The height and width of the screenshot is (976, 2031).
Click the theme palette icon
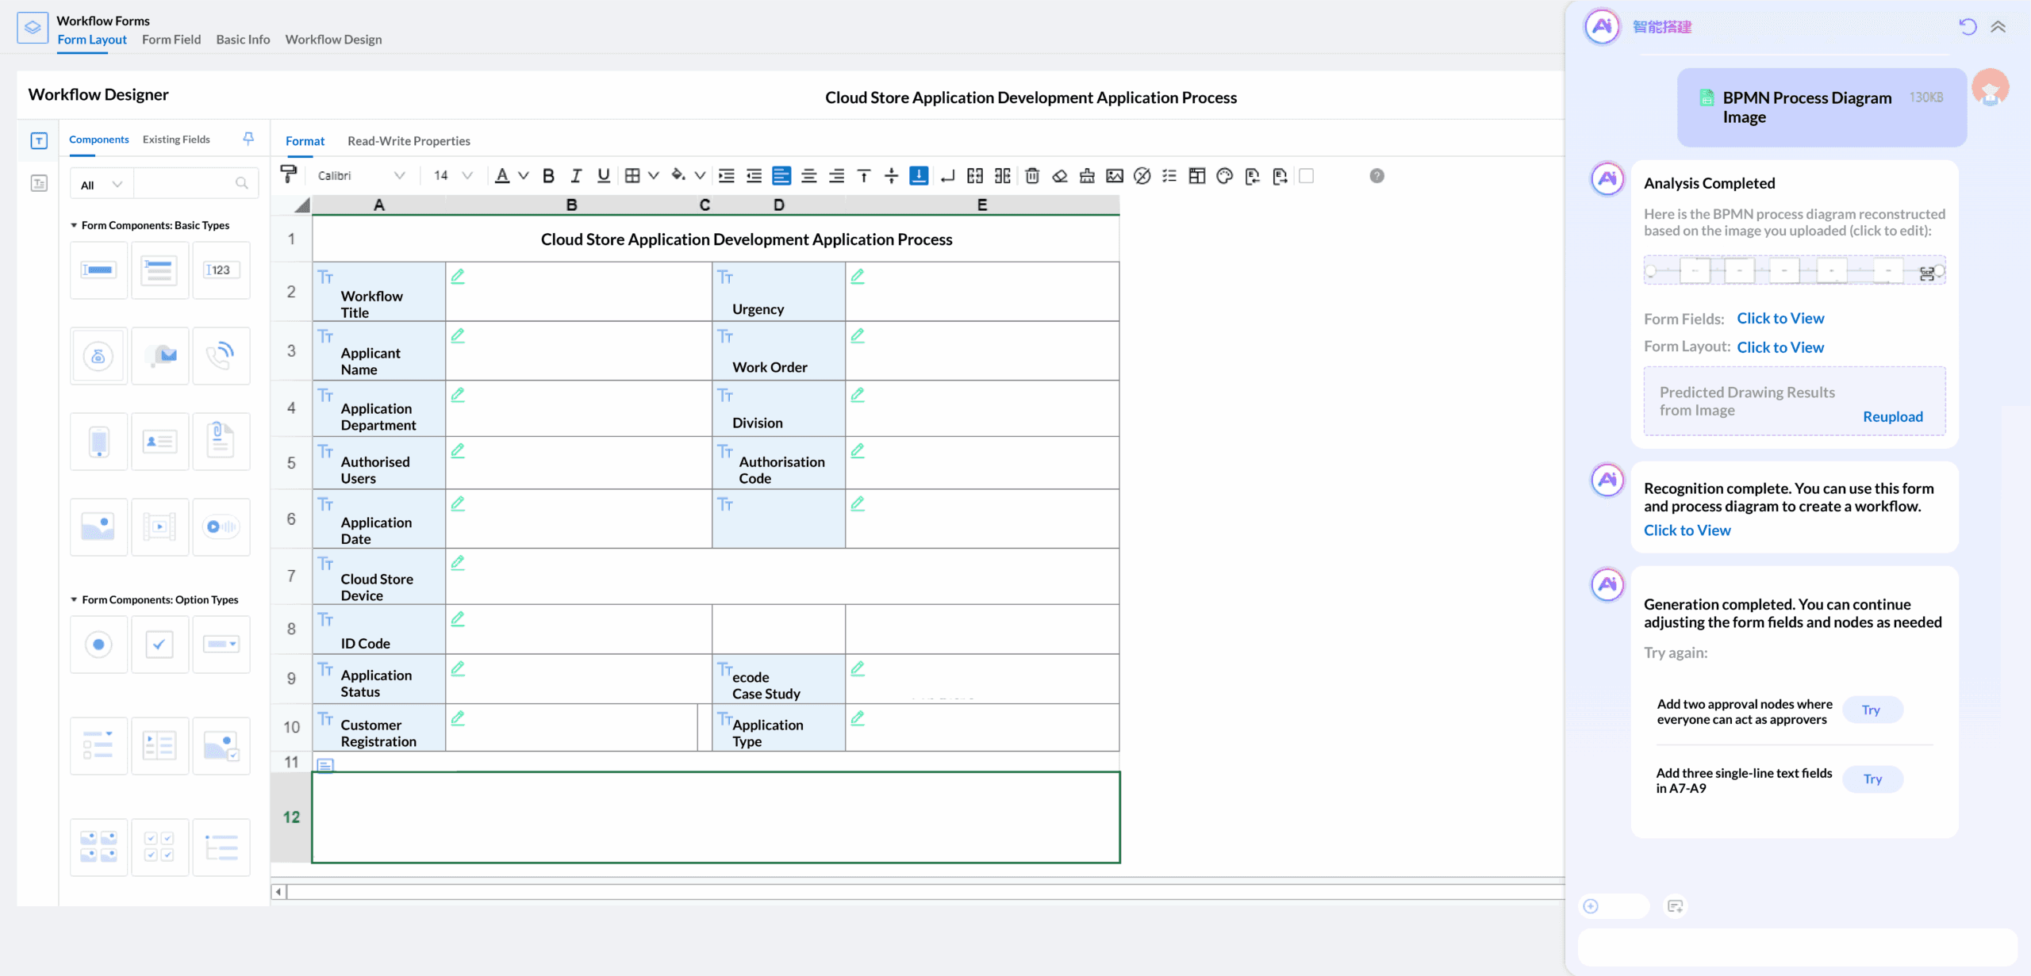click(1225, 176)
